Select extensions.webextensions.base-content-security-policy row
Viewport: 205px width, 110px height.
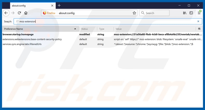(x=102, y=39)
